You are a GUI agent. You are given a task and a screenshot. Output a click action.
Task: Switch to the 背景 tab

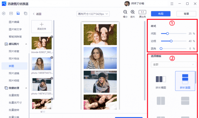pos(186,14)
